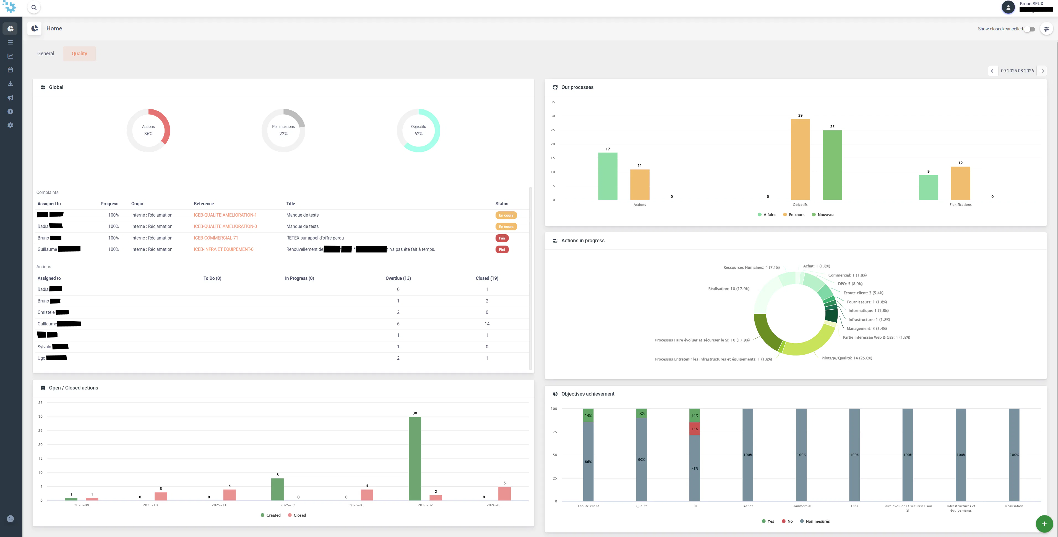Click the Objectifs 62% donut gauge
This screenshot has height=537, width=1058.
coord(418,130)
